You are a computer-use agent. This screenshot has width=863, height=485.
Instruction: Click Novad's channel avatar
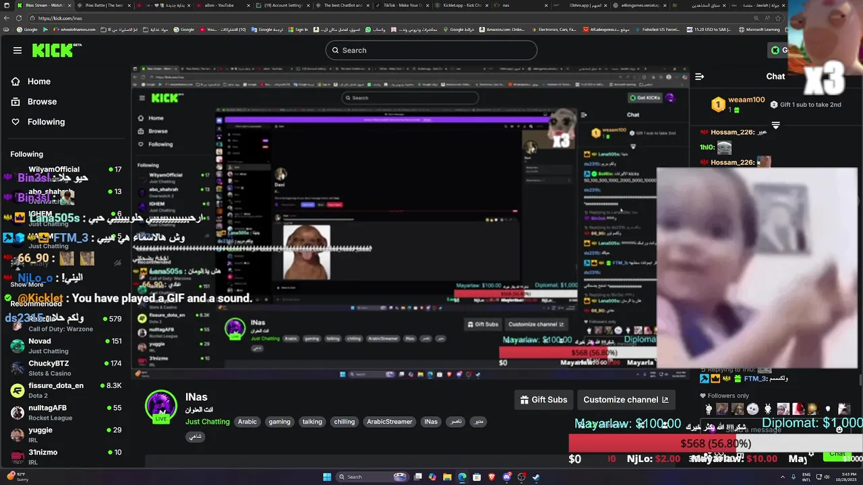coord(18,346)
